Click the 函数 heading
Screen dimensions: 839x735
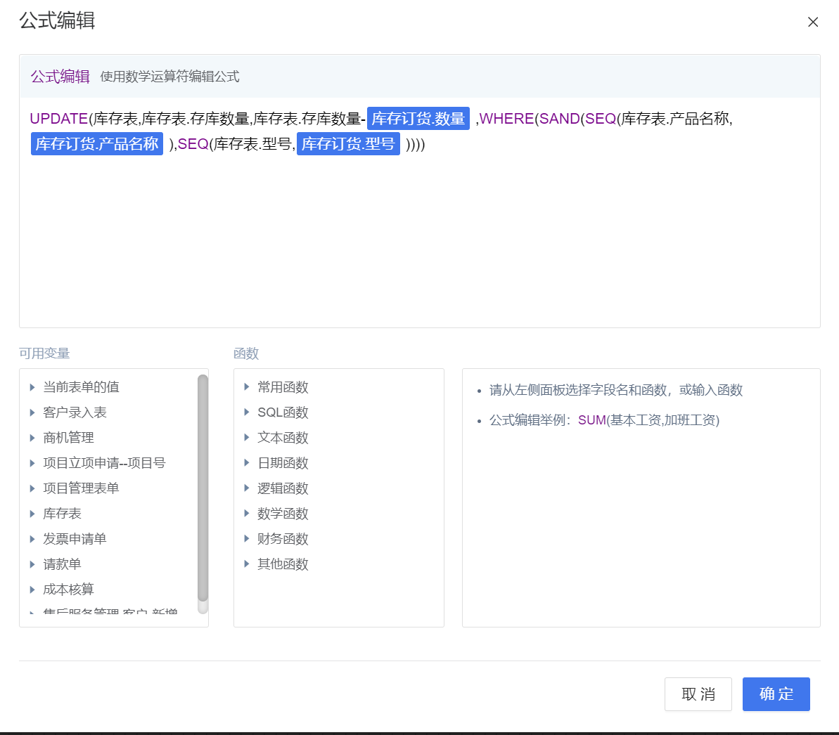(x=246, y=353)
